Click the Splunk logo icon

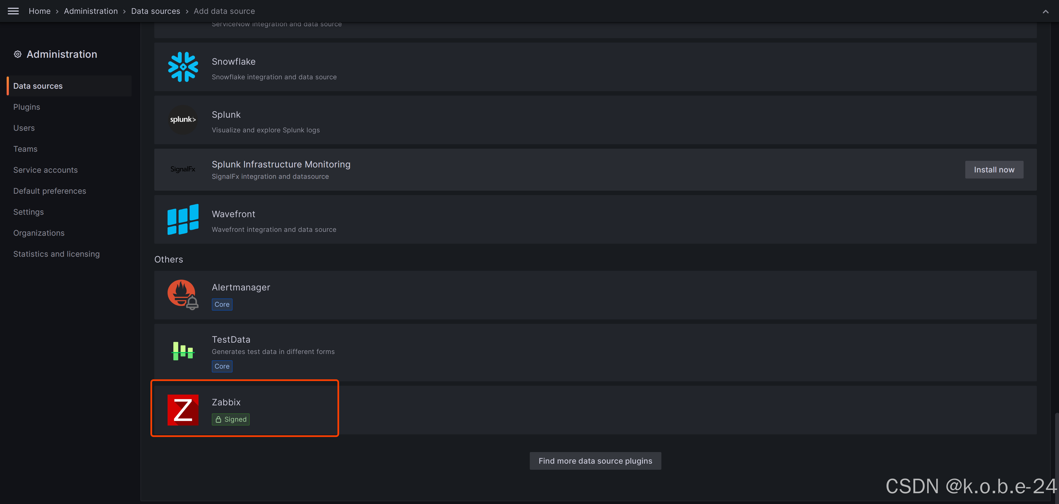click(x=183, y=120)
